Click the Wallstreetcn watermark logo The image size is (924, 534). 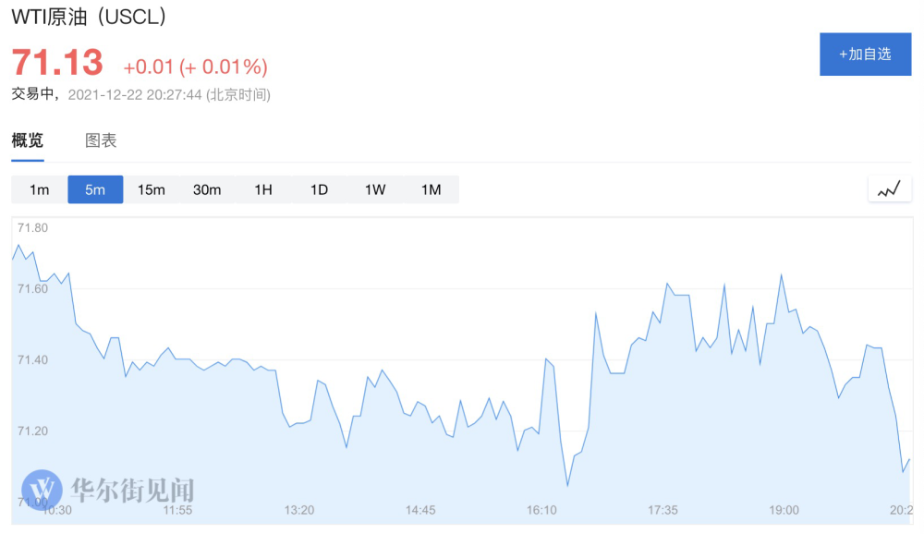[x=42, y=489]
